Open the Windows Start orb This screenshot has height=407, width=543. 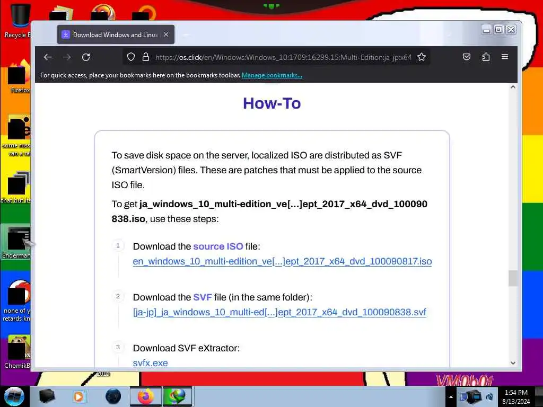14,396
